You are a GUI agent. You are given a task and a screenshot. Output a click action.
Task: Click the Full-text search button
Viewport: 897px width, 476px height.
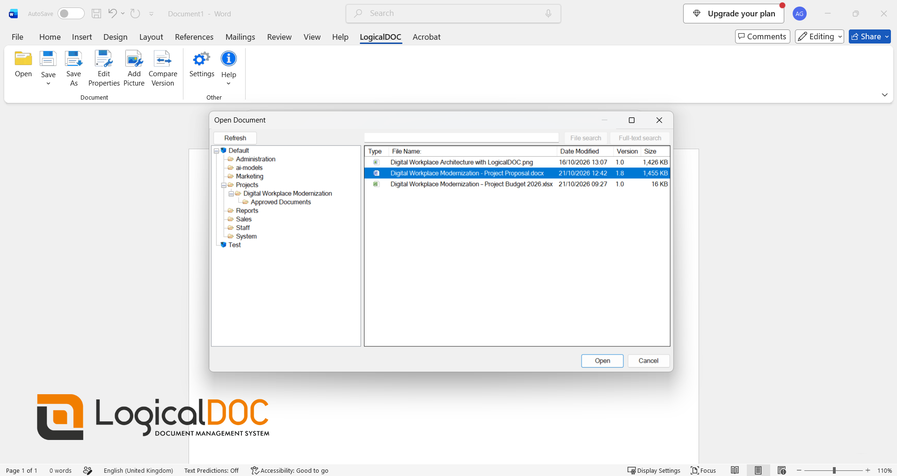point(640,138)
